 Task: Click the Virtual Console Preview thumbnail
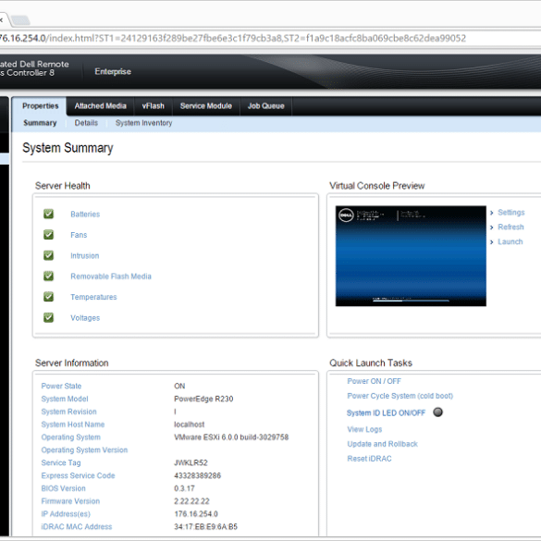[x=411, y=255]
